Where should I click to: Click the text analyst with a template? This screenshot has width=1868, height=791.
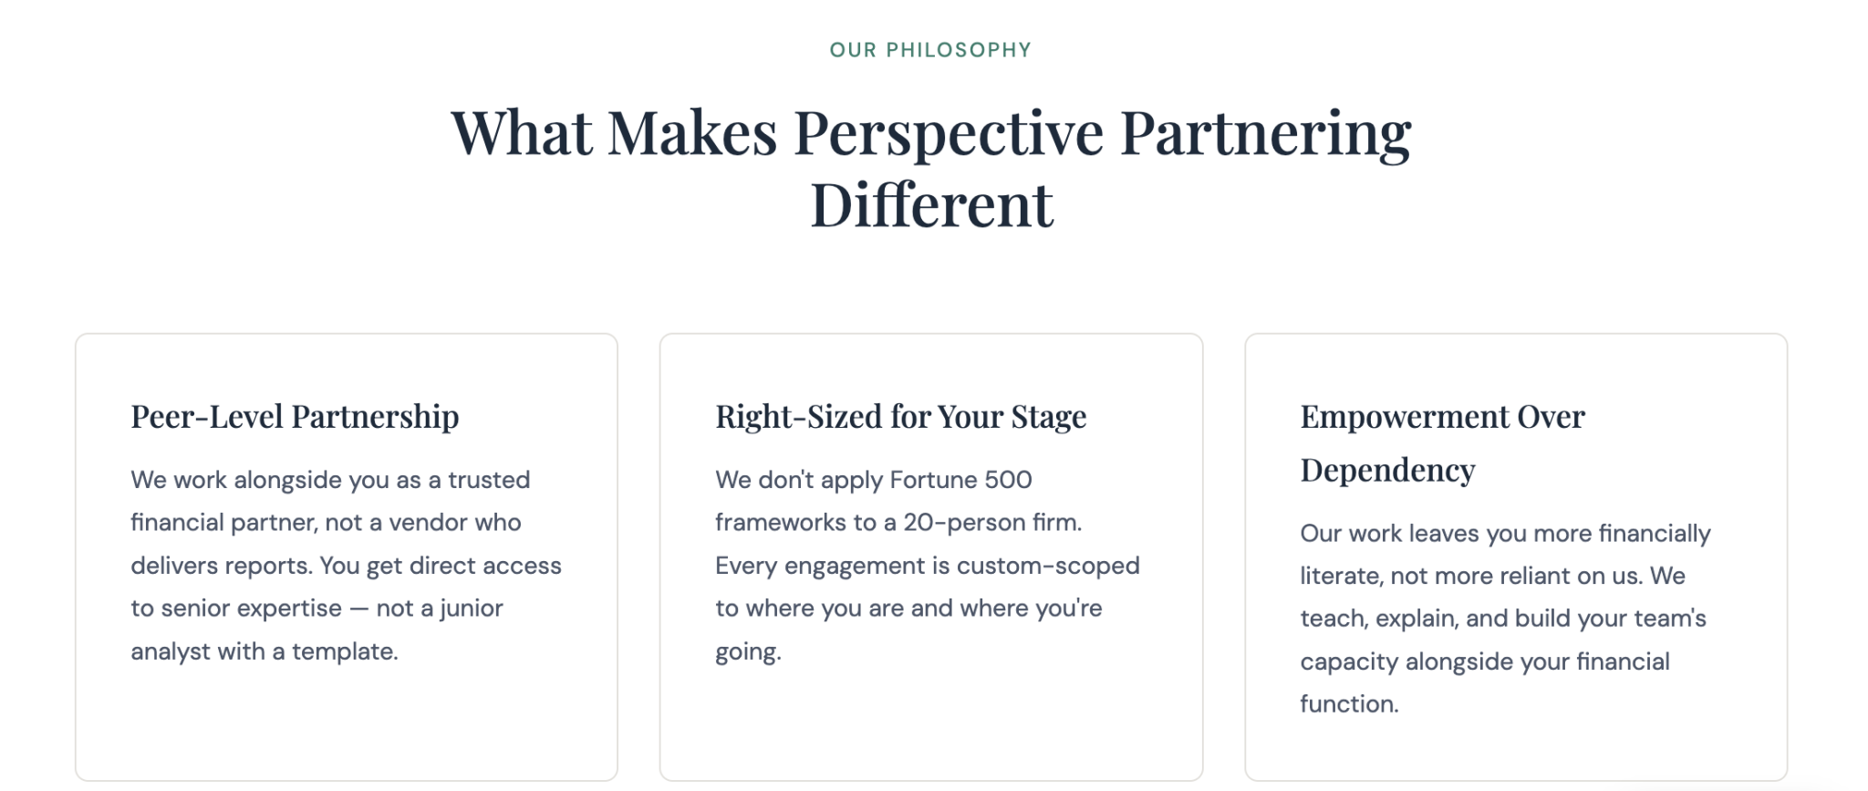tap(265, 651)
